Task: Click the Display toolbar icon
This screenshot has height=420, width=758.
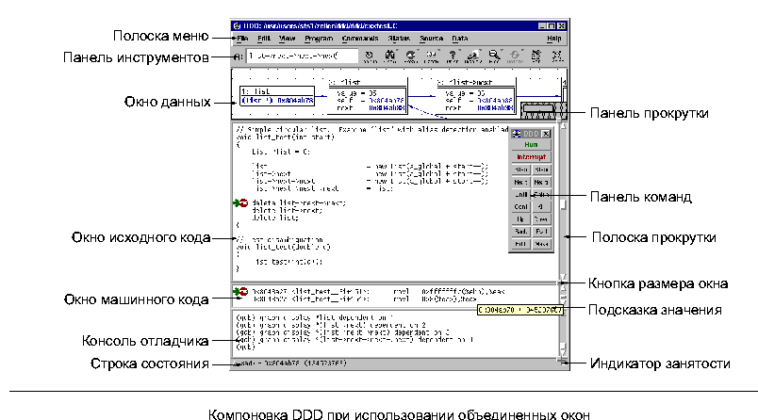Action: 473,57
